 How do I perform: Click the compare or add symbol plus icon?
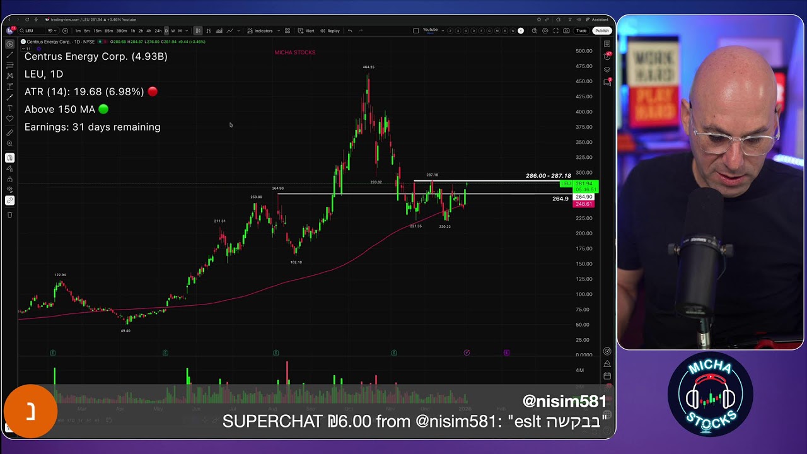tap(65, 30)
